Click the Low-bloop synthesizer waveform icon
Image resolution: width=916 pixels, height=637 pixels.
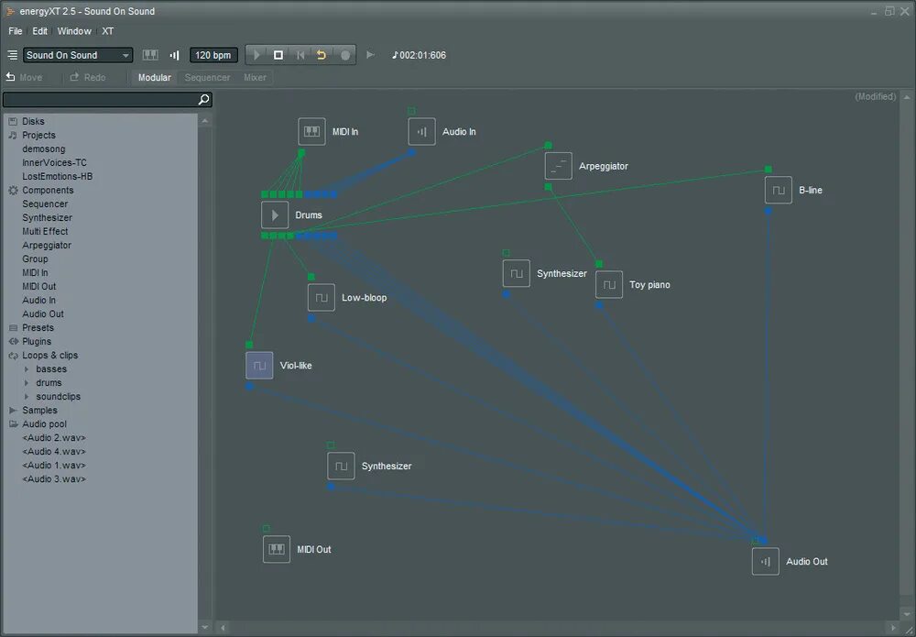click(x=321, y=297)
